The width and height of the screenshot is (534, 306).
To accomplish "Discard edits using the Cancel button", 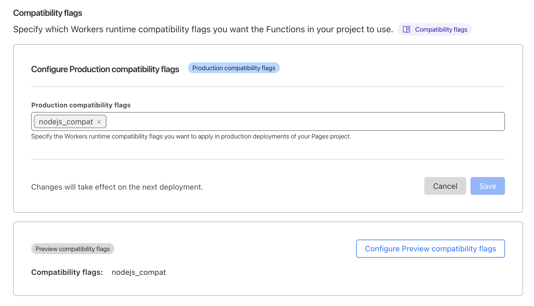I will click(x=445, y=186).
